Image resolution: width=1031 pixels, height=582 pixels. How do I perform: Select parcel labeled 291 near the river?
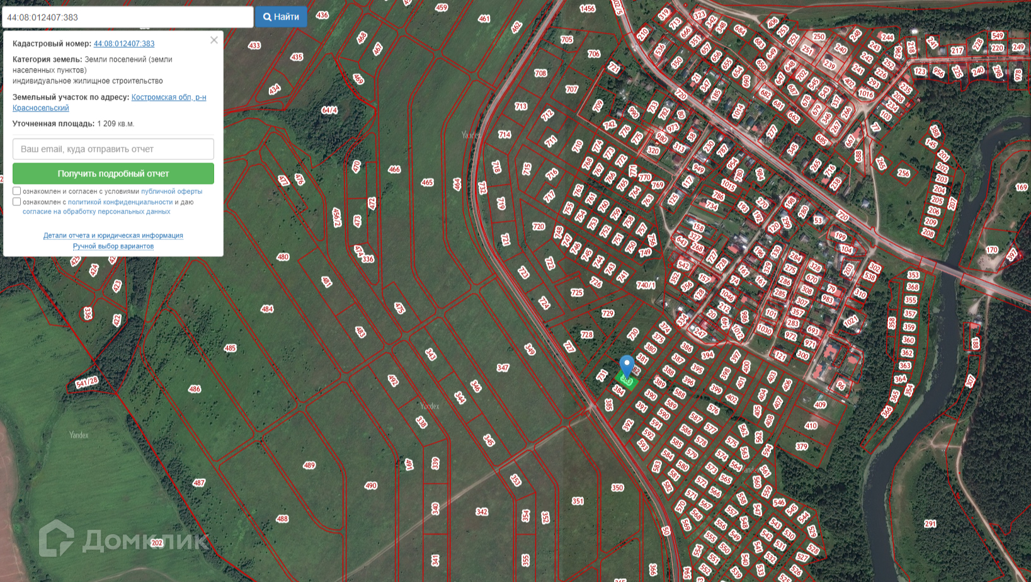point(930,524)
